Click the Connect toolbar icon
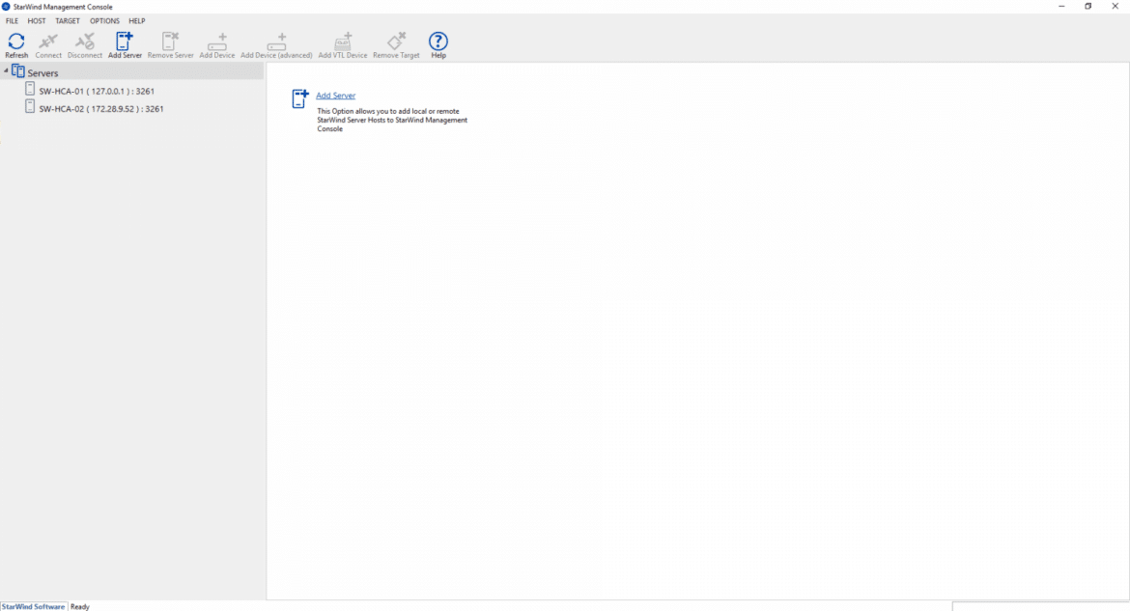 (x=48, y=42)
